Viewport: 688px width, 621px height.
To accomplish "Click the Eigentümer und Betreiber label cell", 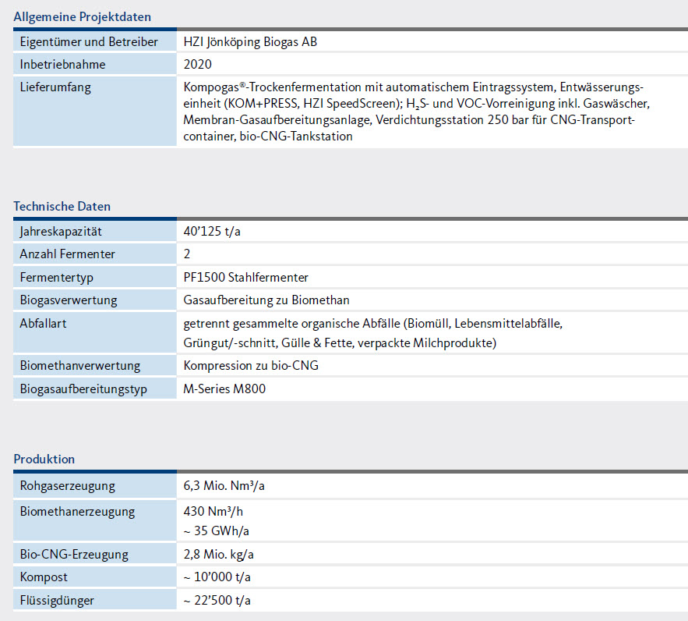I will (x=89, y=42).
